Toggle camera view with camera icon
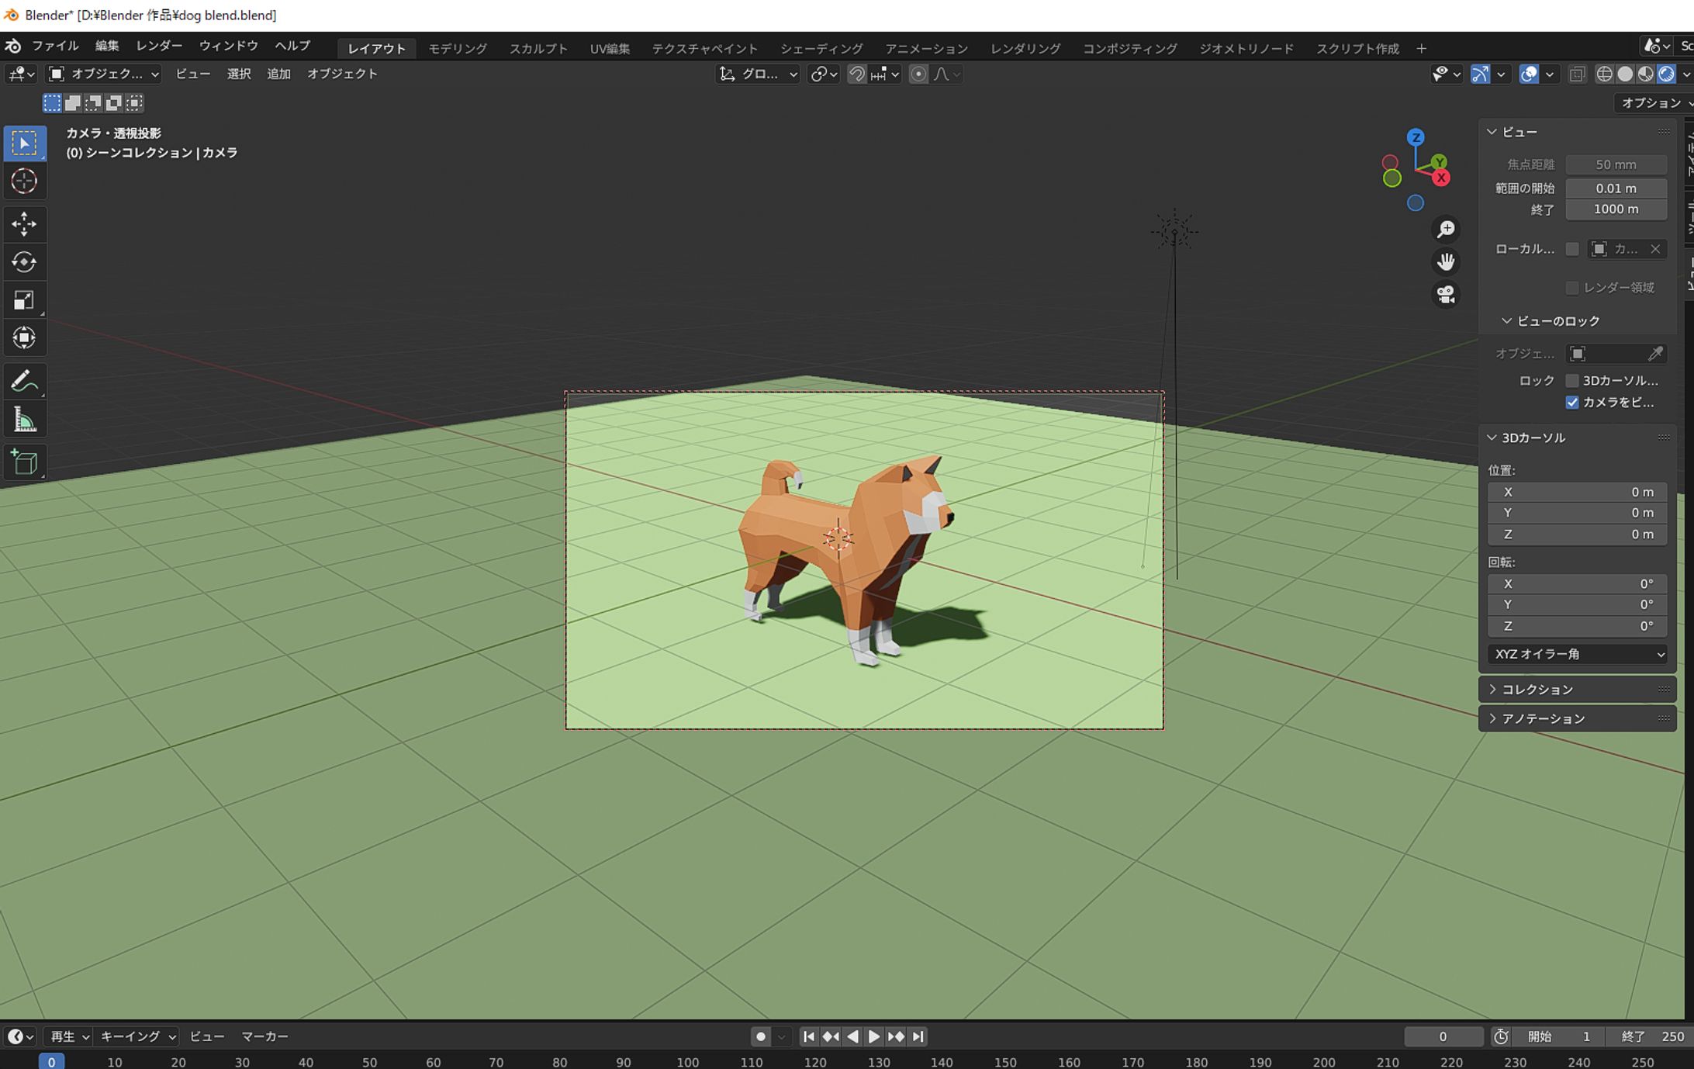 coord(1446,295)
